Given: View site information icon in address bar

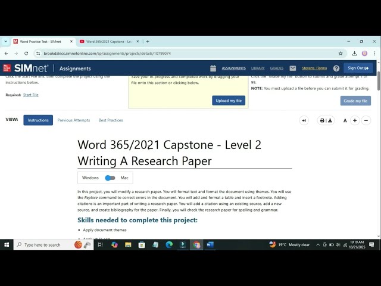Looking at the screenshot, I should tap(38, 53).
